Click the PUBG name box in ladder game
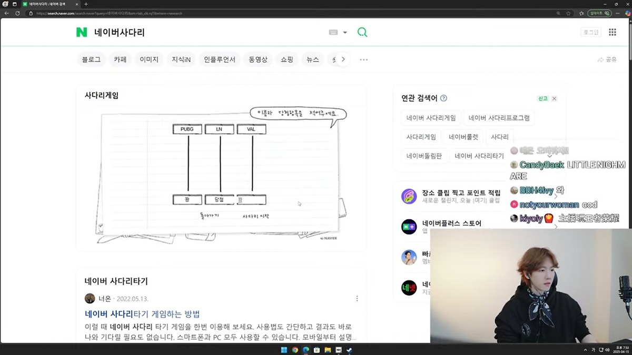 [x=187, y=129]
